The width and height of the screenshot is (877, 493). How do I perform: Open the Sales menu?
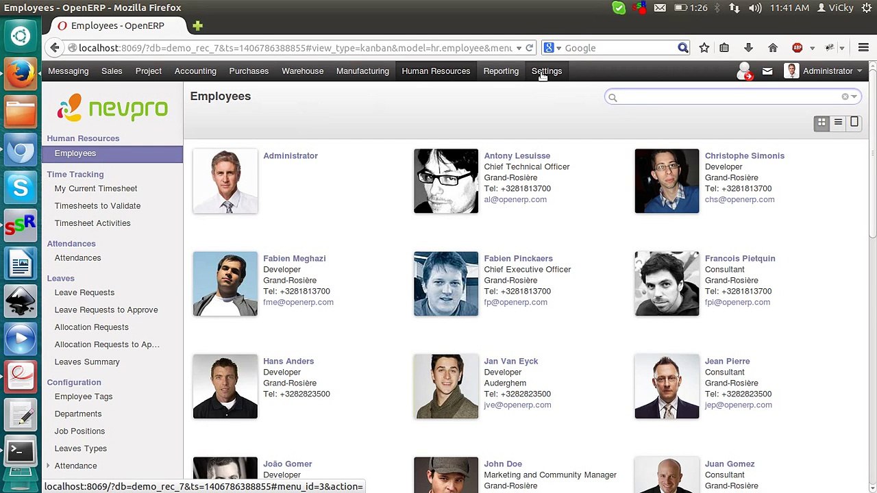click(112, 71)
